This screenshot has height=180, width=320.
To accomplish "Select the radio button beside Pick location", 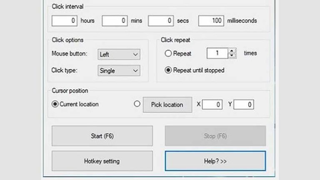I will [137, 104].
